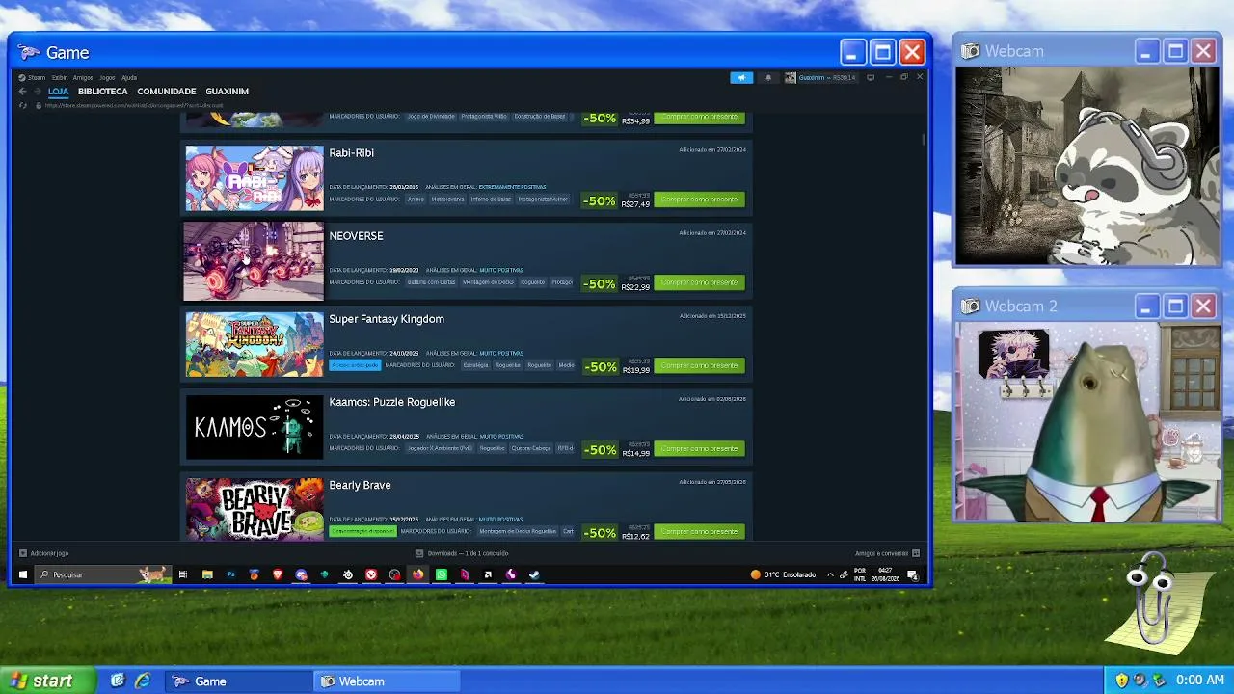Click the XP start button

48,681
